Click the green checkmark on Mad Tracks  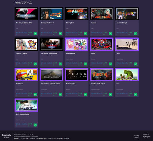(35, 94)
